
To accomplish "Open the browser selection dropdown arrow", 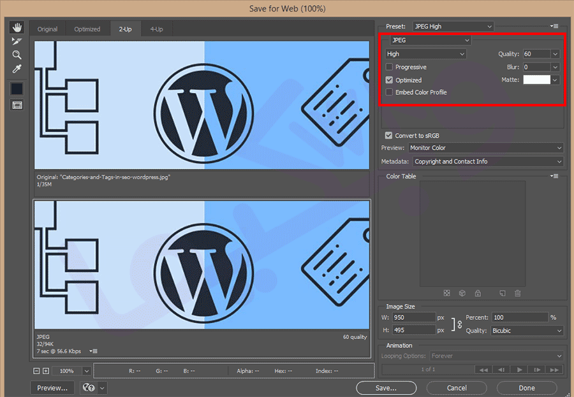I will click(103, 387).
